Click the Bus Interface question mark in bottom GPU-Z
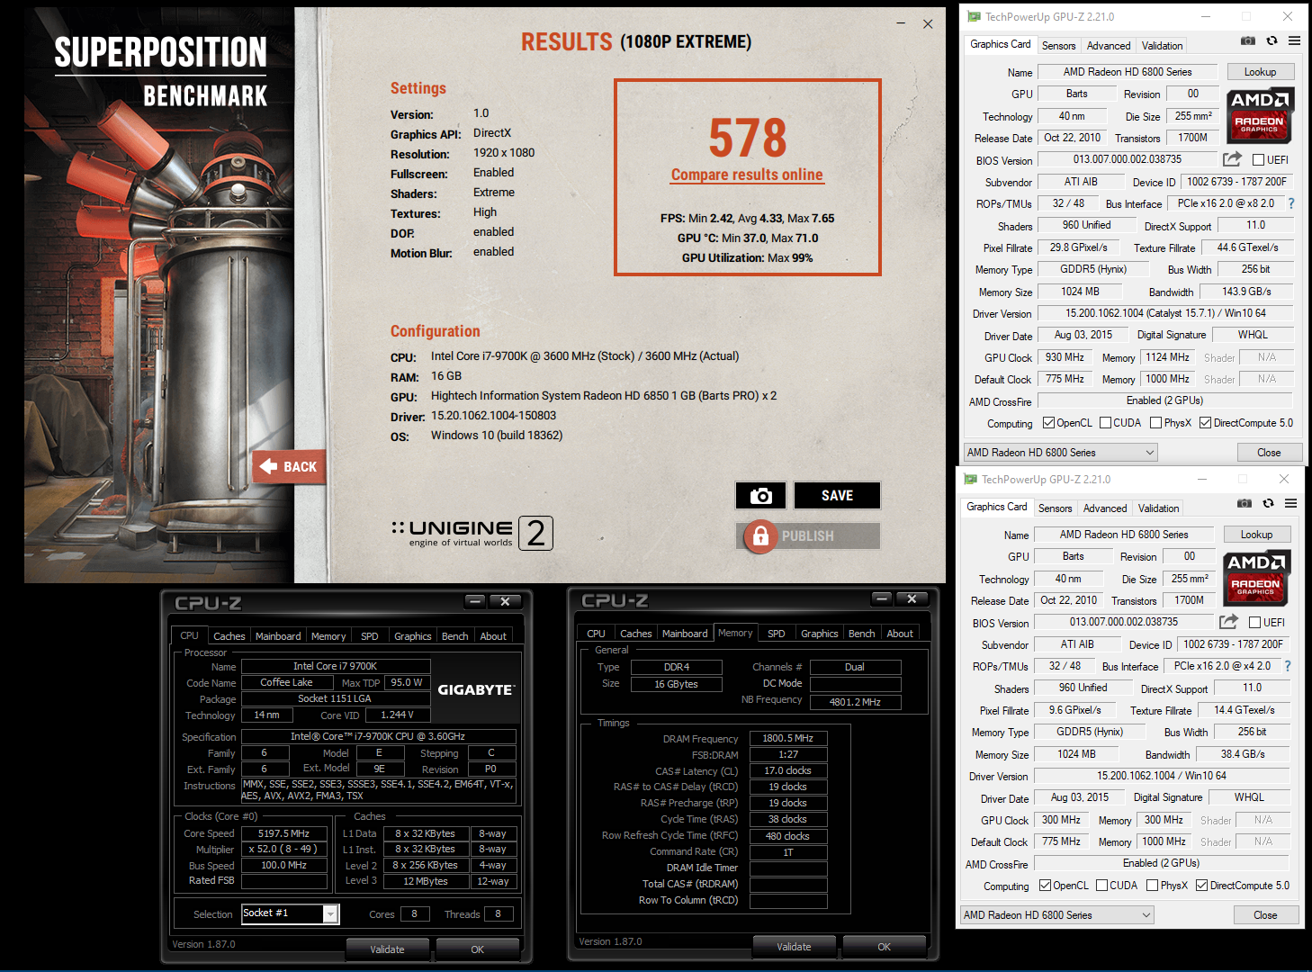The image size is (1312, 972). coord(1288,666)
